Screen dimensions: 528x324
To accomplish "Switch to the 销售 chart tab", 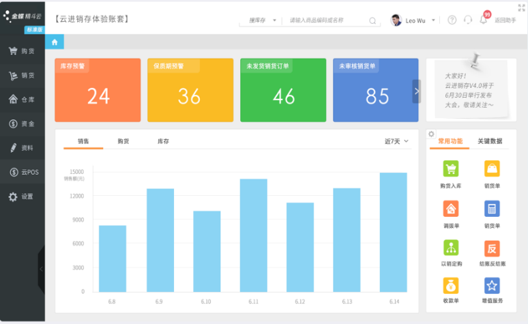I will tap(83, 141).
